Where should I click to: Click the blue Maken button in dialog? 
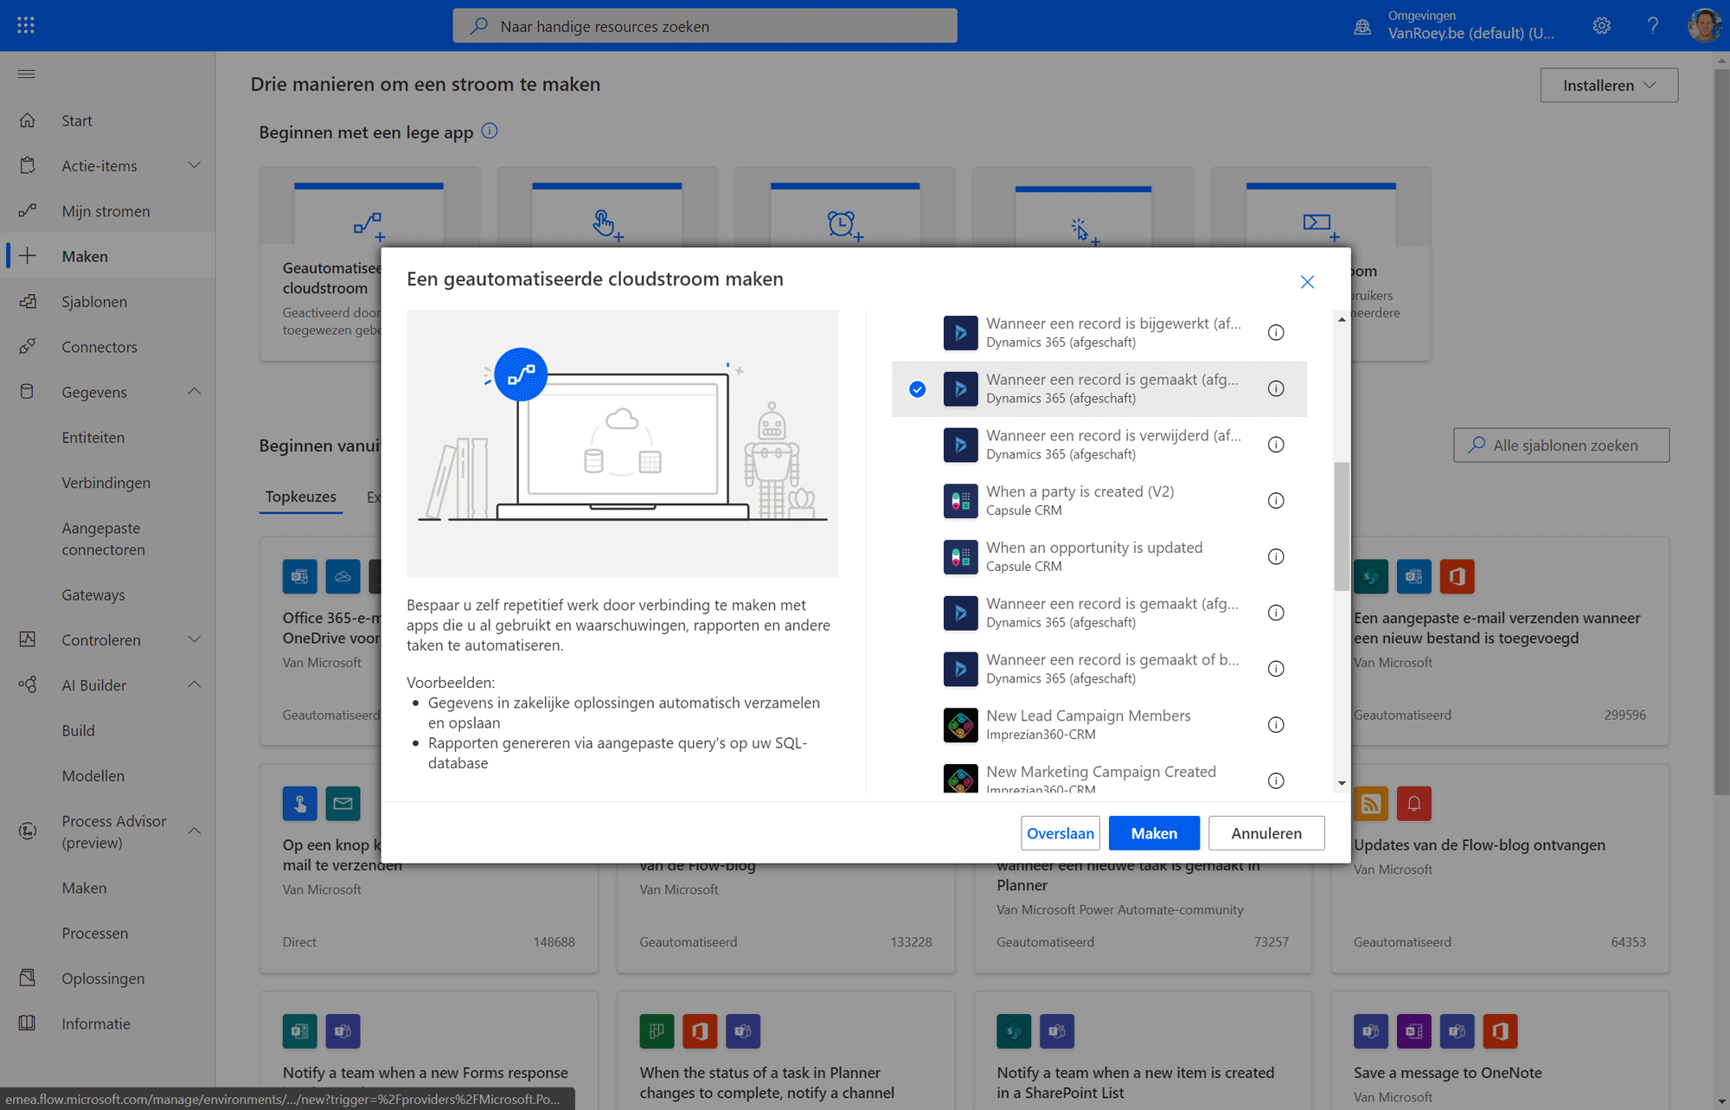(1154, 832)
